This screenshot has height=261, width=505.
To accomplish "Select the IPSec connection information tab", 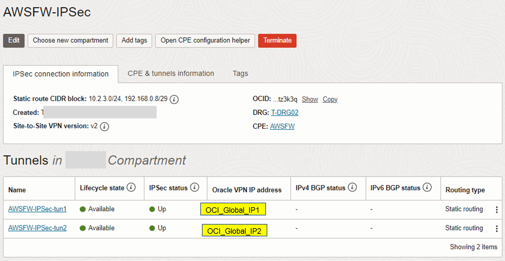I will [x=60, y=74].
